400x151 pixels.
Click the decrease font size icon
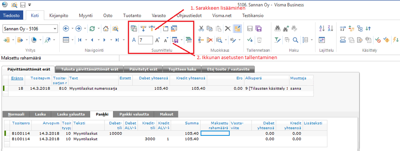tap(166, 40)
